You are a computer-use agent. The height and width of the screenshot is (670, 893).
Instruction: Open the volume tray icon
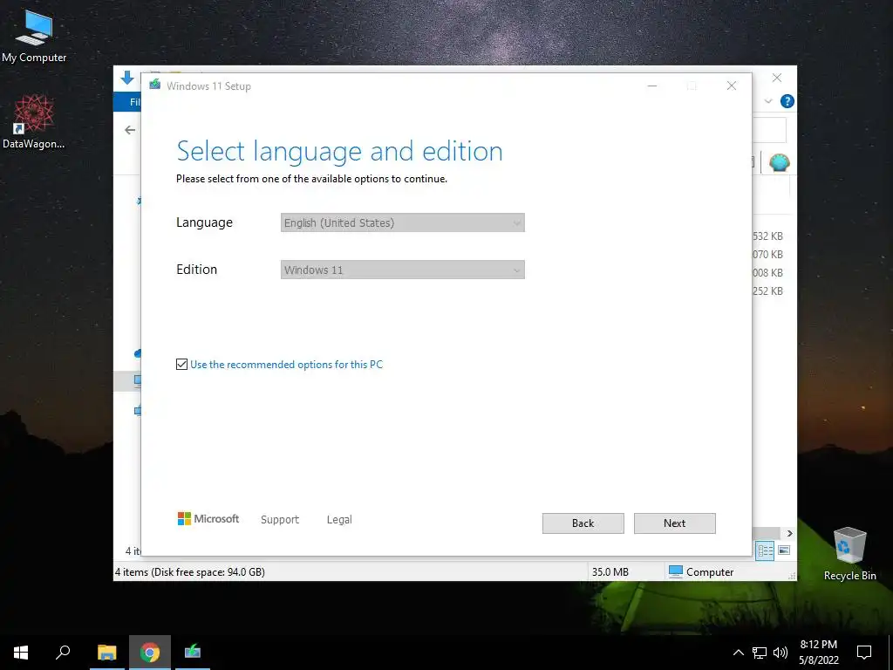[x=781, y=653]
